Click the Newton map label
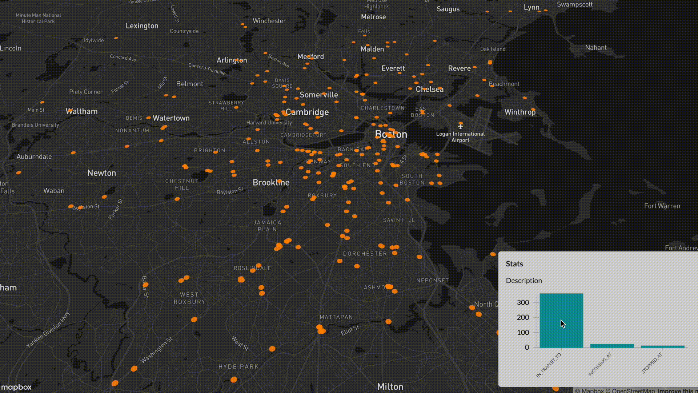 tap(101, 173)
